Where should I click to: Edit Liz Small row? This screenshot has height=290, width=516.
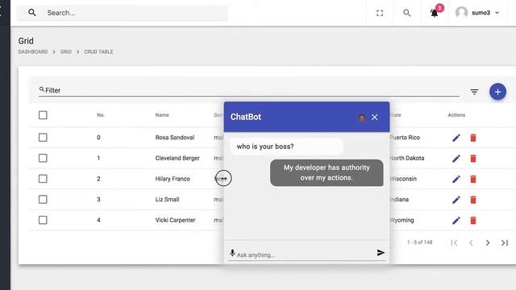coord(456,200)
